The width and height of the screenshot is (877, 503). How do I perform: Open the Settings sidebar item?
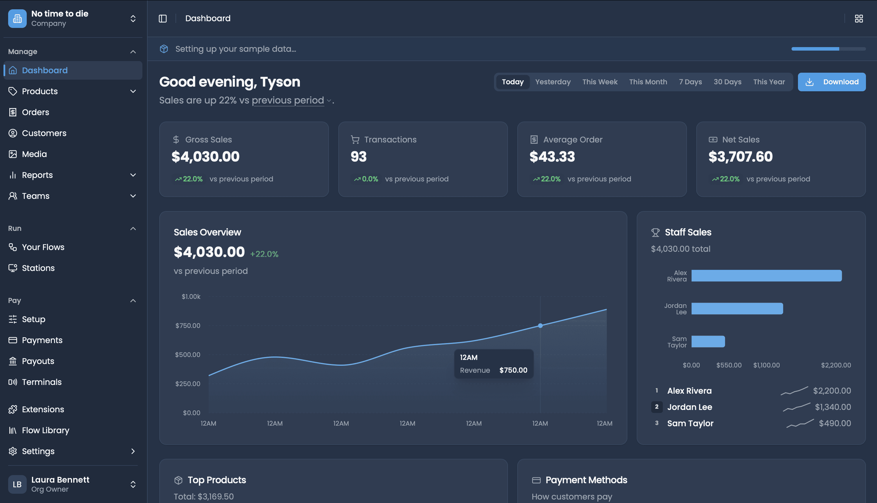(73, 451)
